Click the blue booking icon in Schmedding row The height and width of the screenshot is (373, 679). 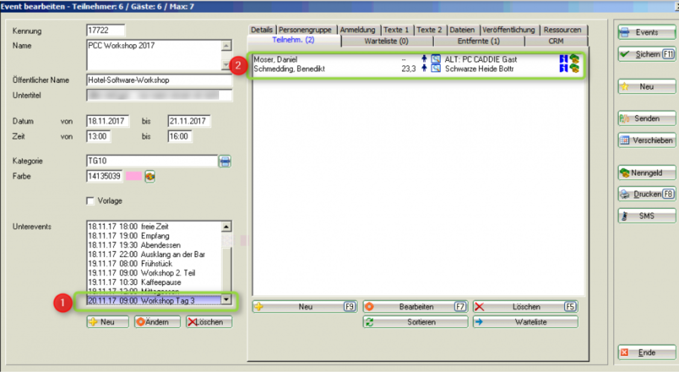pos(564,69)
